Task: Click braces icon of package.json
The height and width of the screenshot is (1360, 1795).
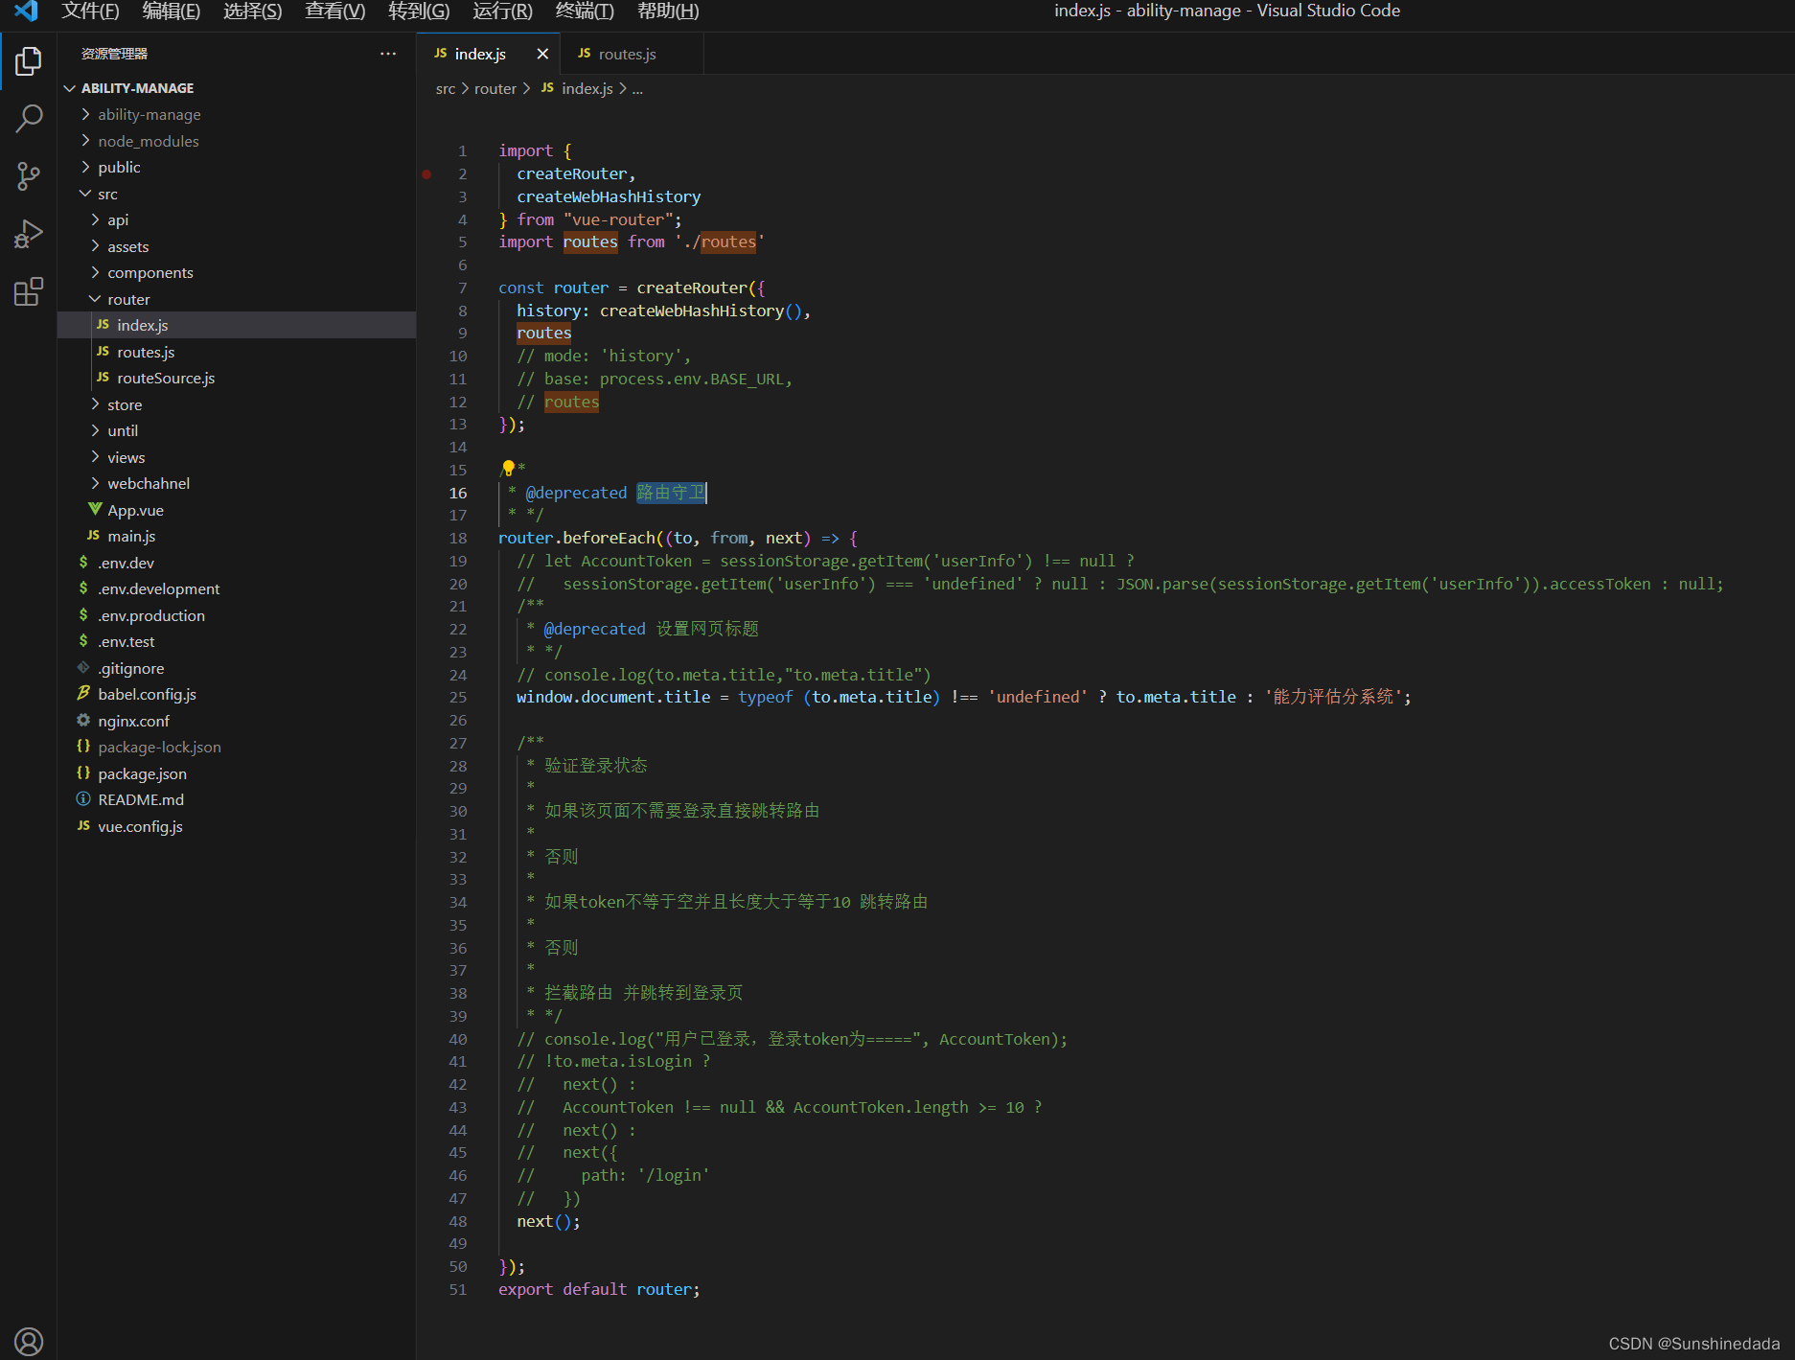Action: coord(83,773)
